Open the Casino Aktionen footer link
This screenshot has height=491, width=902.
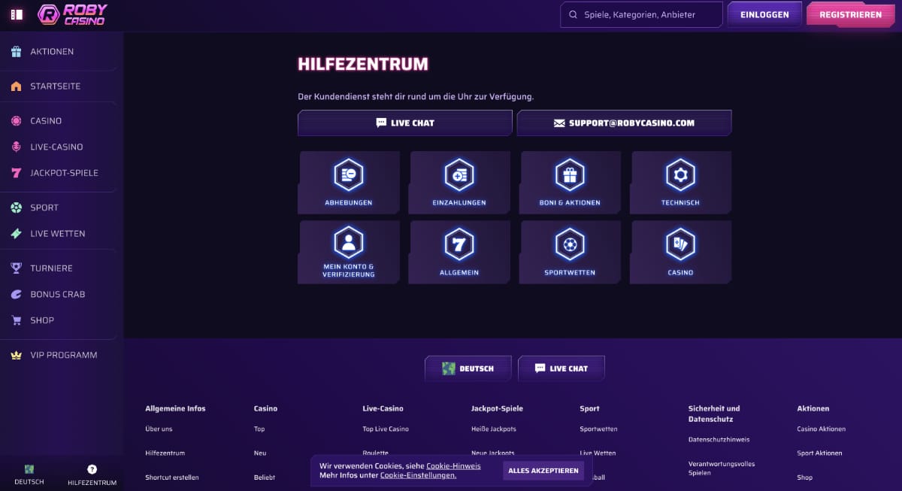[821, 429]
